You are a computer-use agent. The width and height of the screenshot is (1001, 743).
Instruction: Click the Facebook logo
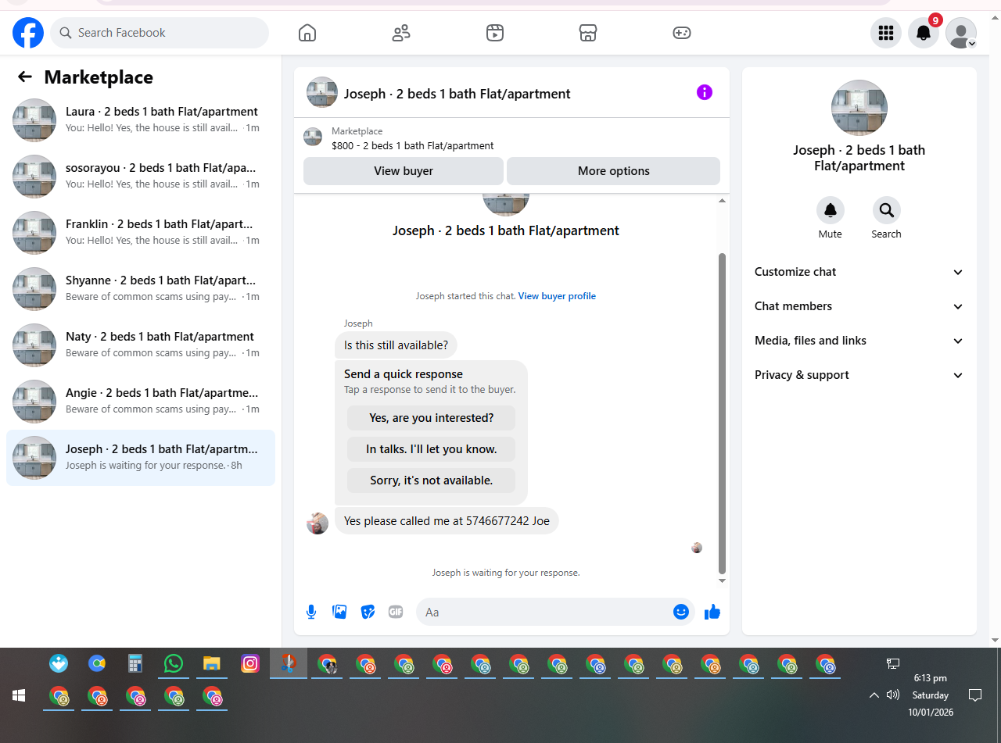click(28, 33)
